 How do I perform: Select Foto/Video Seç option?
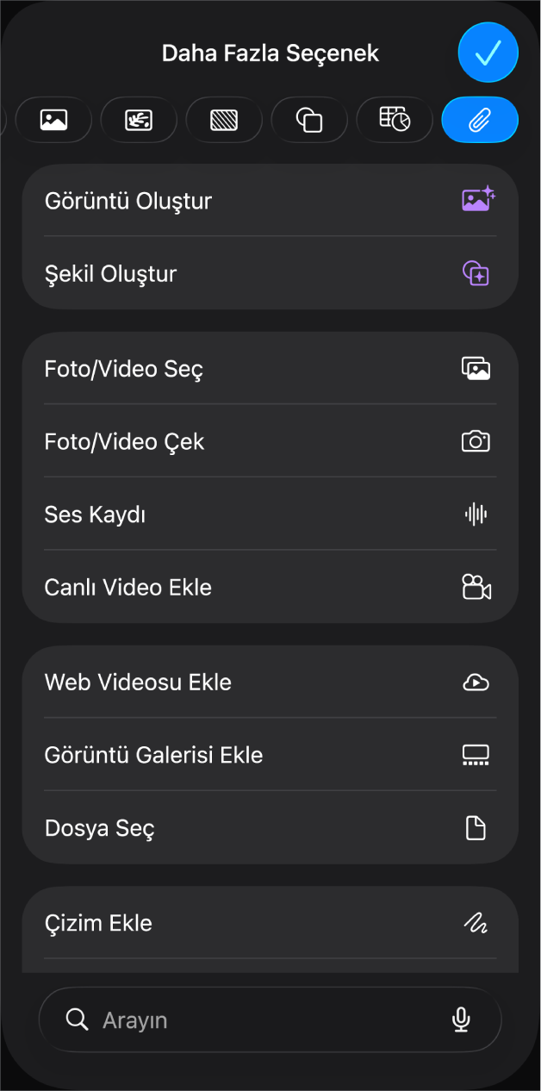pyautogui.click(x=270, y=369)
